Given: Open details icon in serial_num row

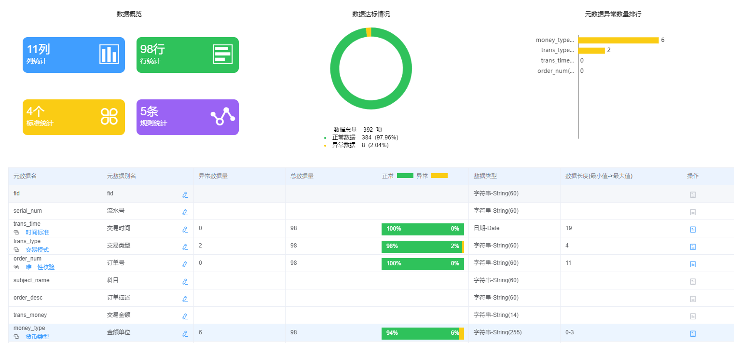Looking at the screenshot, I should 693,212.
